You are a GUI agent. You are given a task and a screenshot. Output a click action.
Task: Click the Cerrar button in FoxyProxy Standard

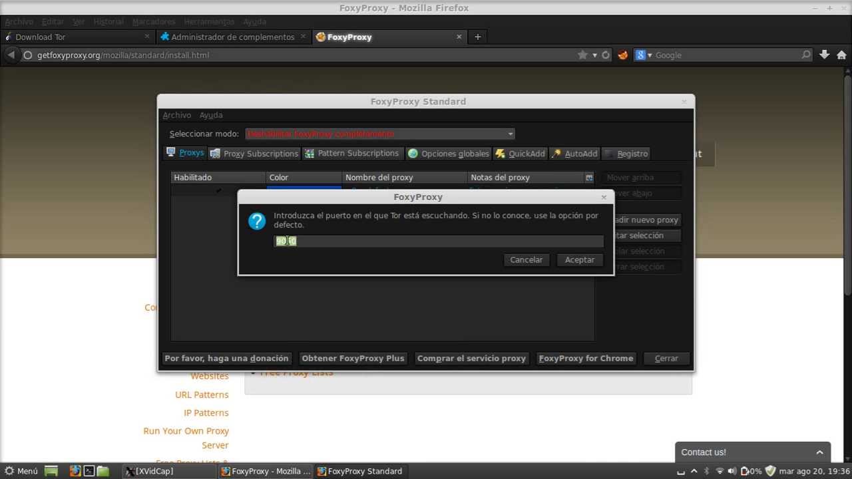click(666, 358)
